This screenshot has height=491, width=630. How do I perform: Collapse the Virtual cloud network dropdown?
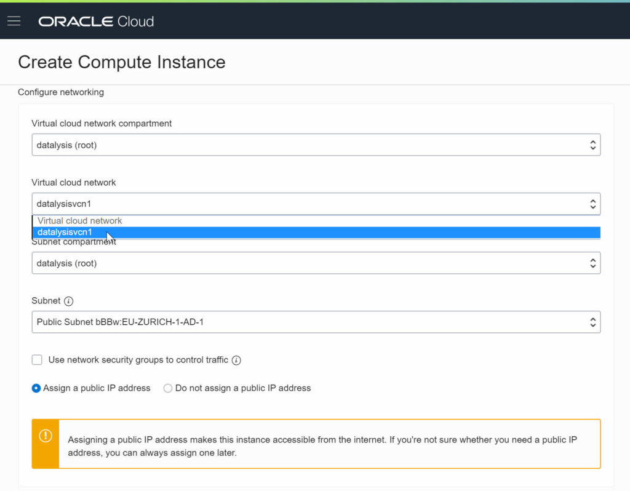point(316,204)
